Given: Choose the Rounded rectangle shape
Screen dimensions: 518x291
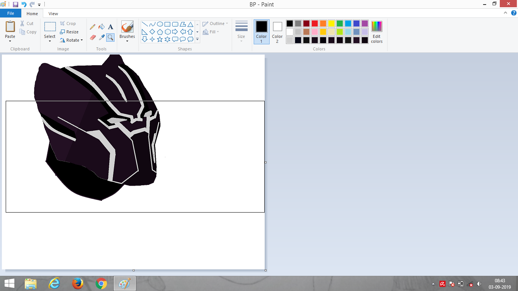Looking at the screenshot, I should coord(175,24).
